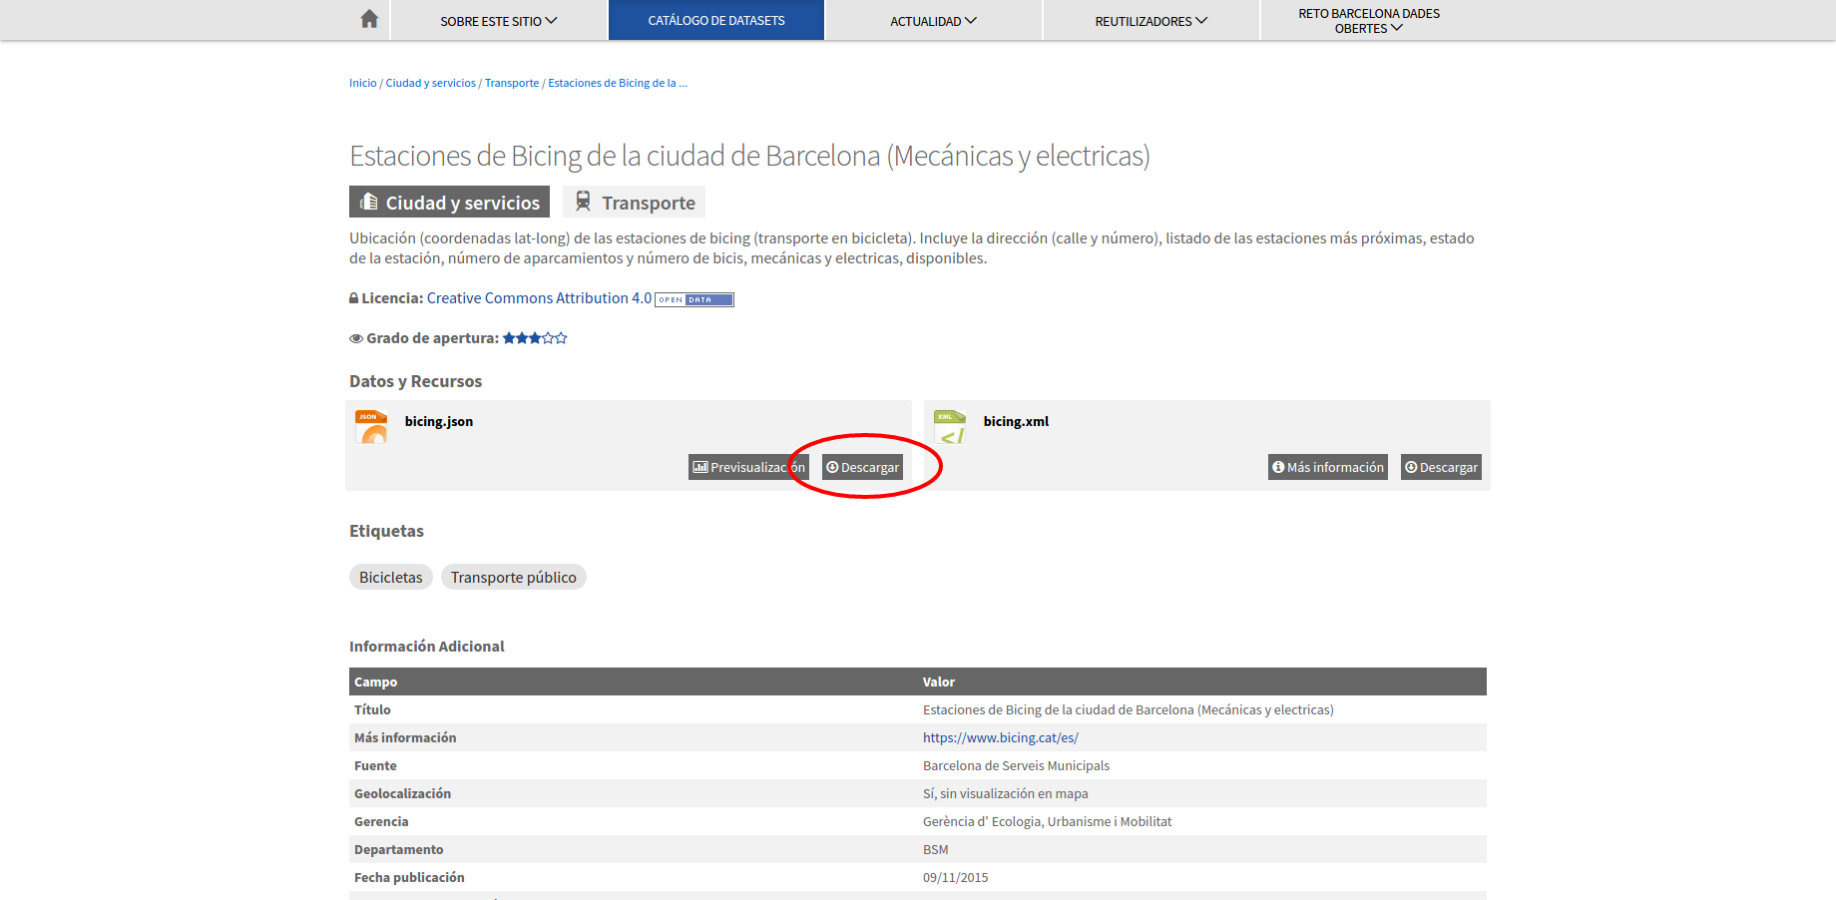Click the XML file icon for bicing.xml
The height and width of the screenshot is (900, 1836).
point(949,426)
